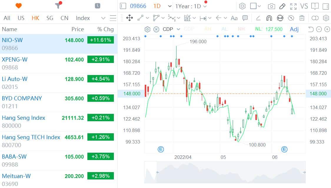This screenshot has width=331, height=188.
Task: Remove the CDP indicator with the x icon
Action: point(156,29)
